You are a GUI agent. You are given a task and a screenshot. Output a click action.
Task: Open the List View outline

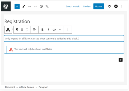47,6
